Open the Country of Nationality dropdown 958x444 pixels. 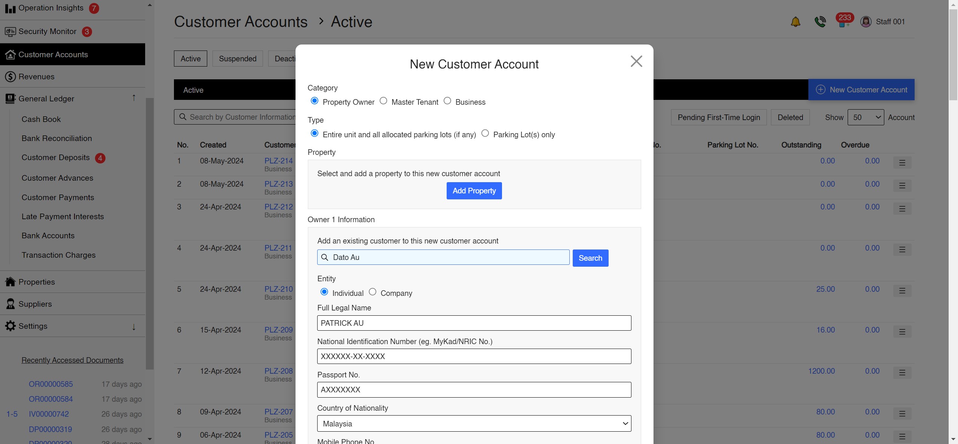click(474, 423)
